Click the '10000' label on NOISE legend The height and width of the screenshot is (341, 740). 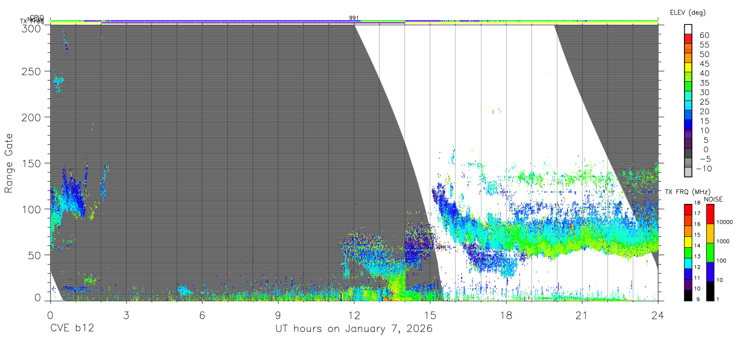click(724, 223)
